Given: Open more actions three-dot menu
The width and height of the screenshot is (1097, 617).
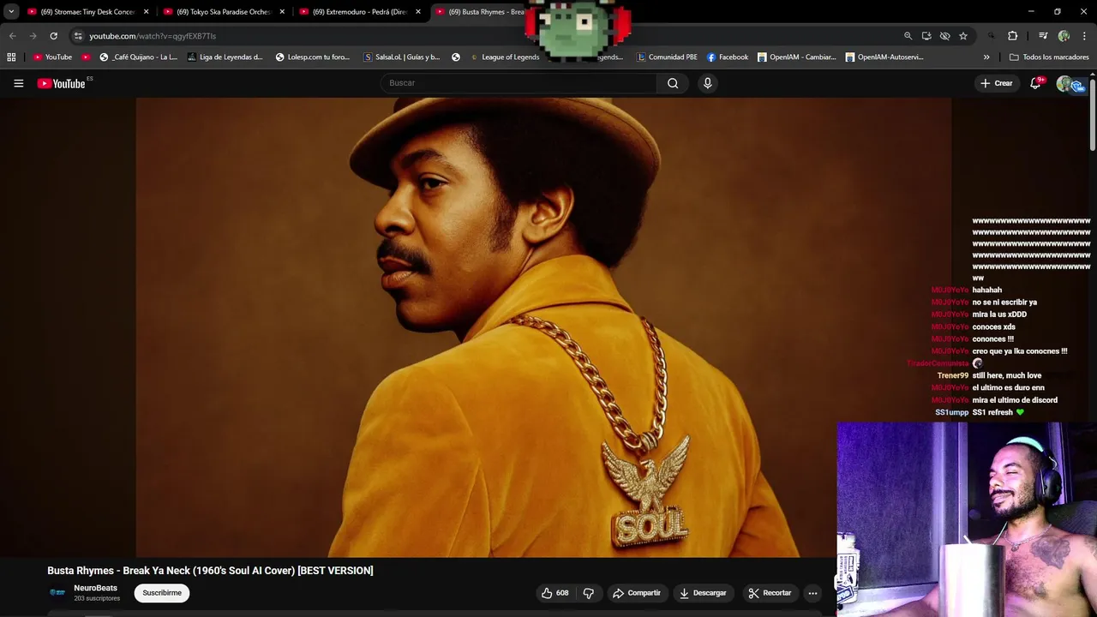Looking at the screenshot, I should click(812, 593).
